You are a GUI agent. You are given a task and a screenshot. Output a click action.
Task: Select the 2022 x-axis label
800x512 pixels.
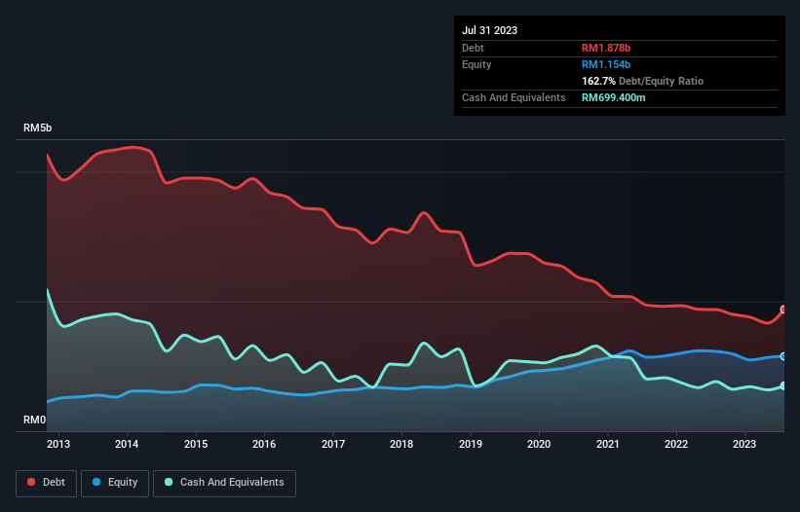[x=676, y=444]
